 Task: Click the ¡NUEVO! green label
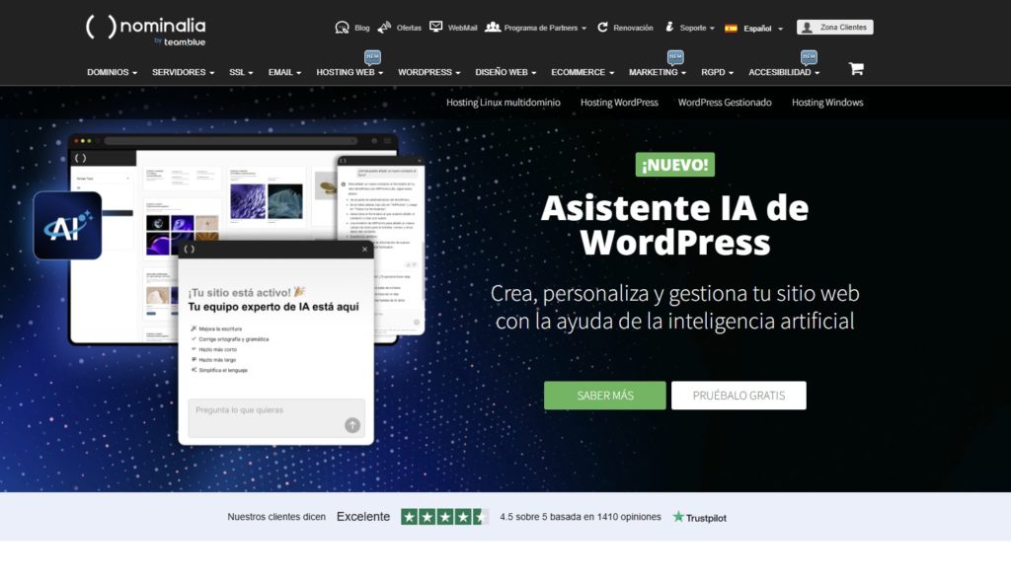[x=675, y=165]
